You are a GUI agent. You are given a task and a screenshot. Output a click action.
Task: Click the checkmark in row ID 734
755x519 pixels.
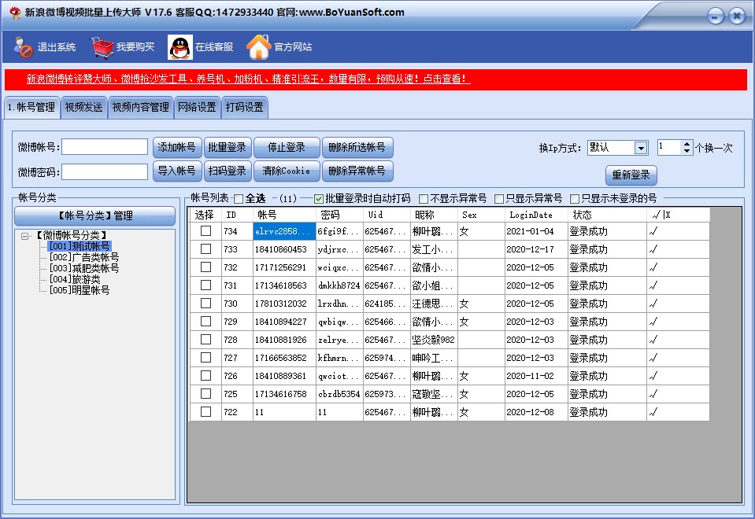tap(653, 231)
